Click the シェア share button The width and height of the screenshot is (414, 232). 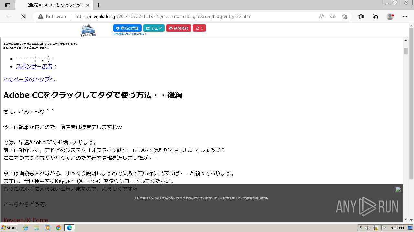[154, 28]
